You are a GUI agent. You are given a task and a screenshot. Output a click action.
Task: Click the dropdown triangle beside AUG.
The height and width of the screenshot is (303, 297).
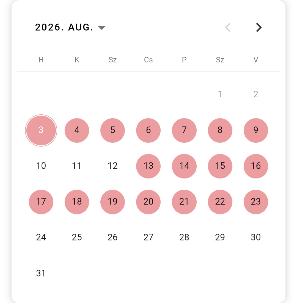(x=102, y=28)
